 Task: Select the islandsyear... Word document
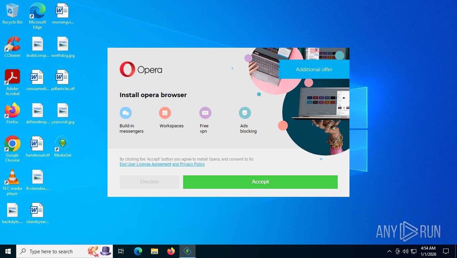click(x=38, y=213)
